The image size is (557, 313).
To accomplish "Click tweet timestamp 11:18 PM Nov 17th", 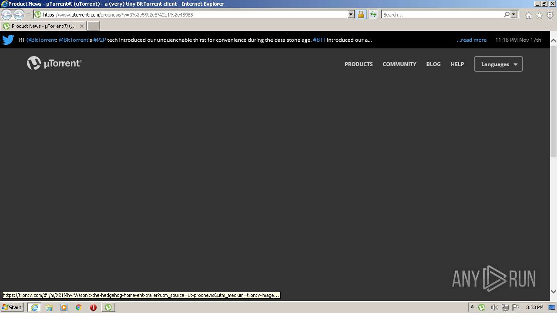I will [518, 40].
